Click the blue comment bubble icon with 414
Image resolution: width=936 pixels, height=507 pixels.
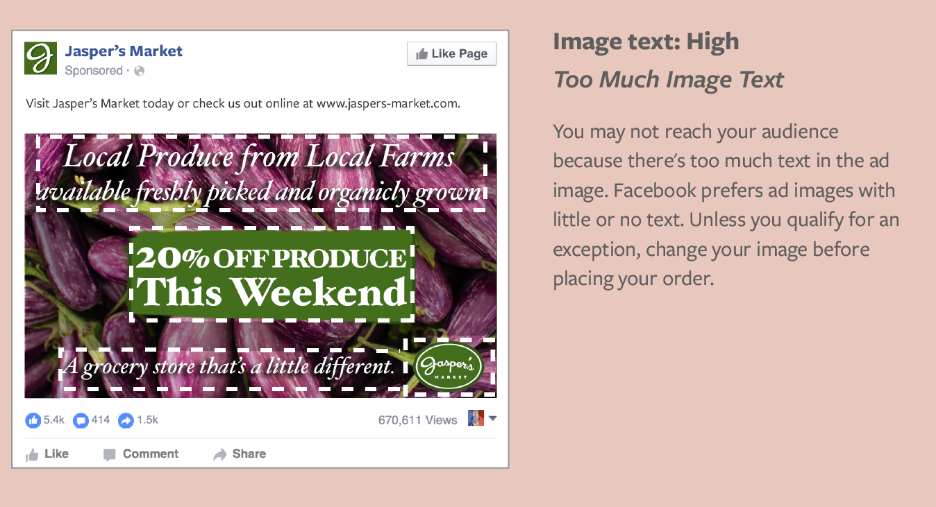[x=81, y=420]
